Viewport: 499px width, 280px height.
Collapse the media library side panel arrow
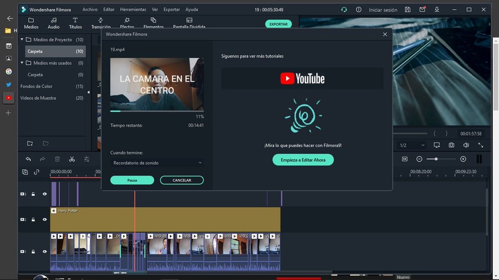(88, 92)
